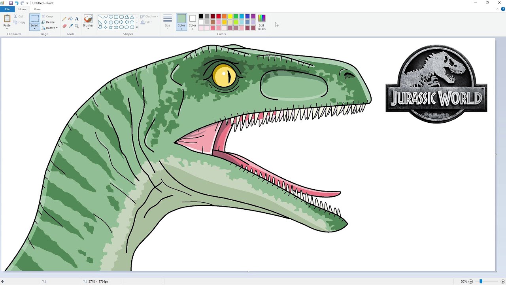Pick the black color swatch
This screenshot has width=506, height=285.
click(x=201, y=16)
